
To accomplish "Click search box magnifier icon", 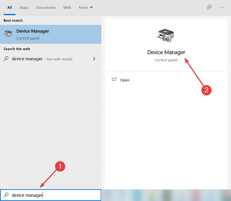I will point(6,195).
